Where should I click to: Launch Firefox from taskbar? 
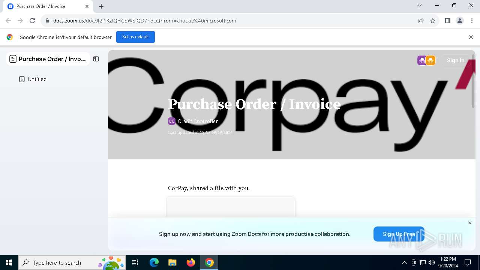pos(191,262)
